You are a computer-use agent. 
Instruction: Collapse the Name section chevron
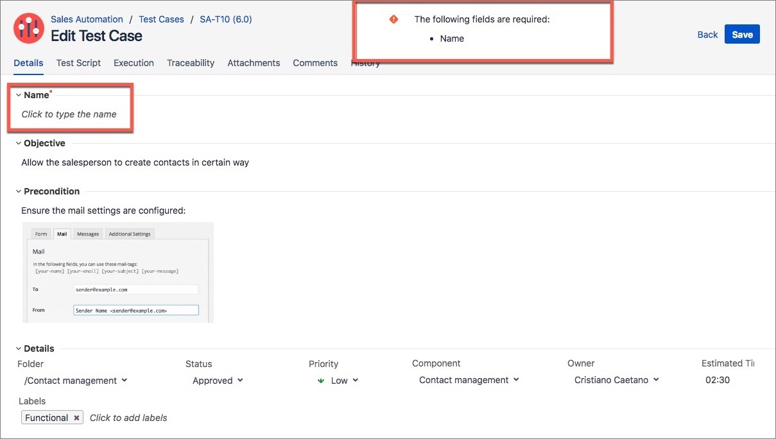(19, 95)
